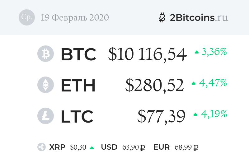
Task: Click the LTC ticker label
Action: point(77,116)
